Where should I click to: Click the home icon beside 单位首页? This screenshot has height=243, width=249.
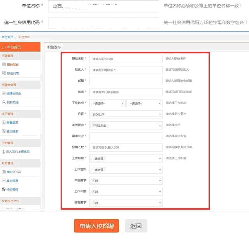pyautogui.click(x=4, y=47)
